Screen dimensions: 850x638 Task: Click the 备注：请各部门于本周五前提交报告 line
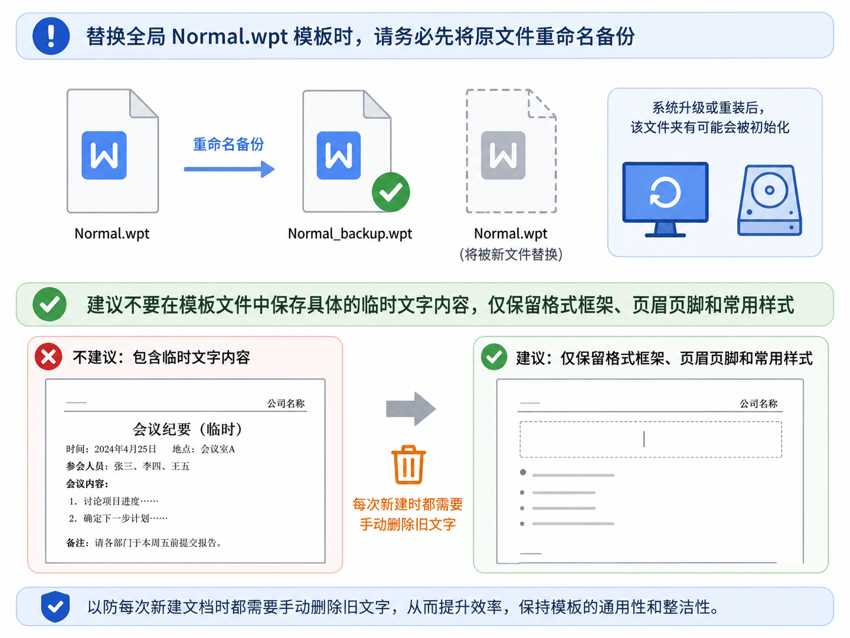pos(144,543)
